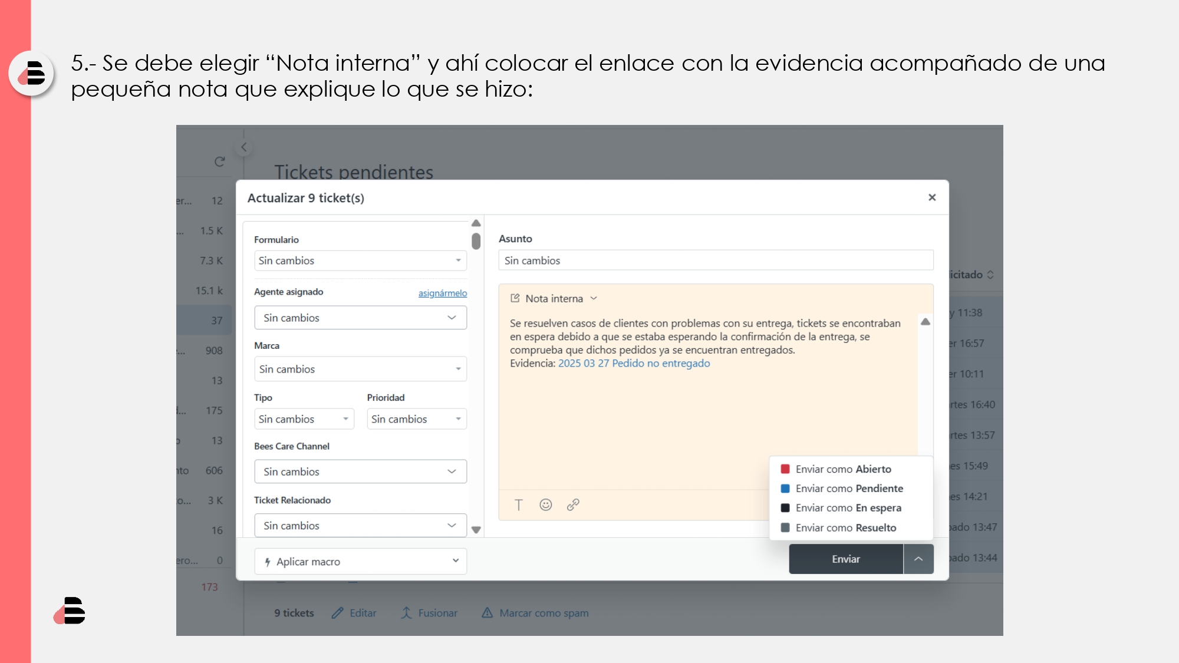
Task: Open the Formulario dropdown
Action: click(x=361, y=260)
